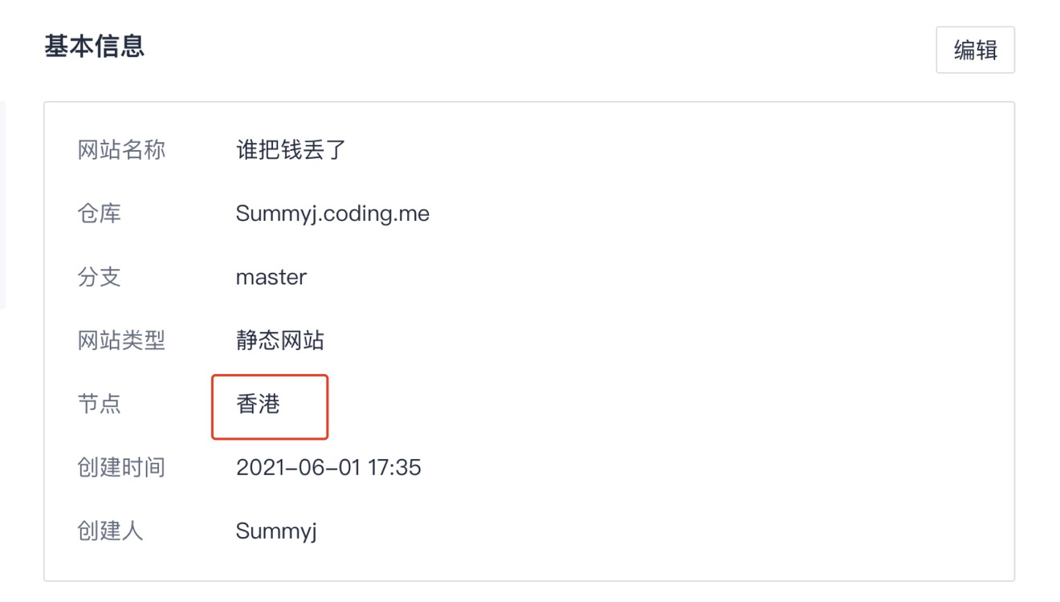Image resolution: width=1060 pixels, height=602 pixels.
Task: Click the 分支 field label
Action: [x=100, y=277]
